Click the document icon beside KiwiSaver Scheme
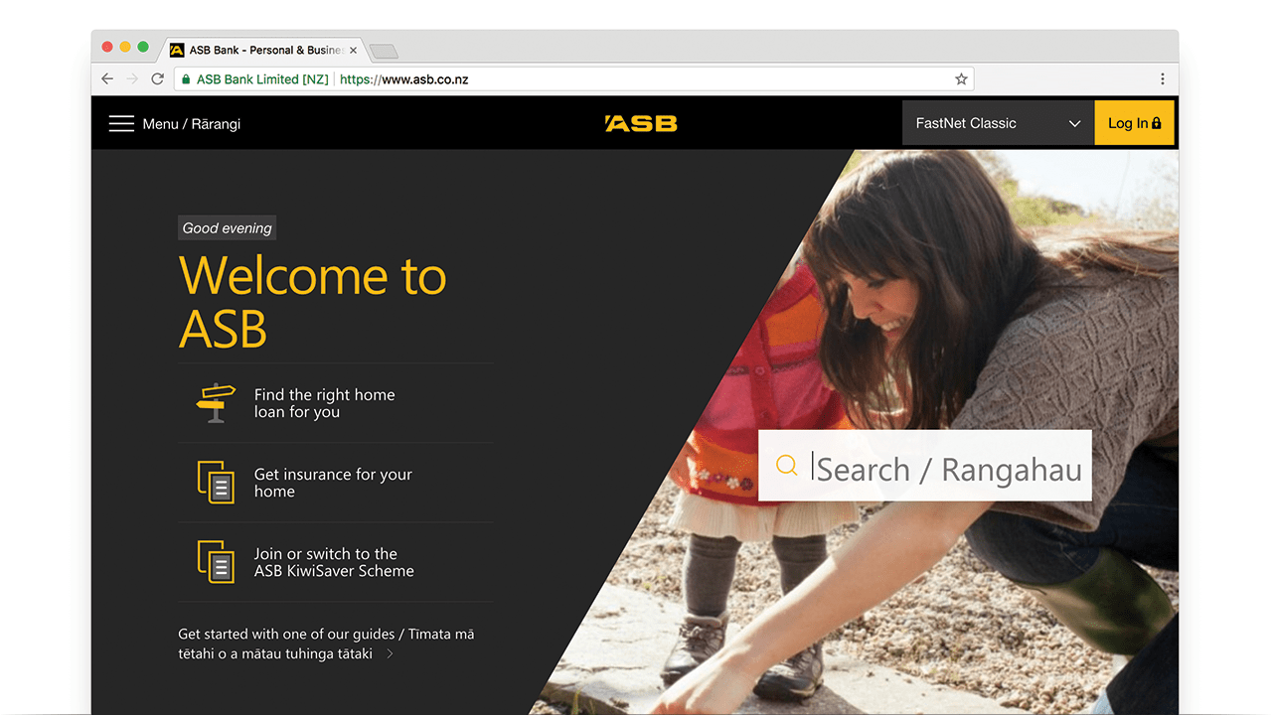 pos(216,562)
